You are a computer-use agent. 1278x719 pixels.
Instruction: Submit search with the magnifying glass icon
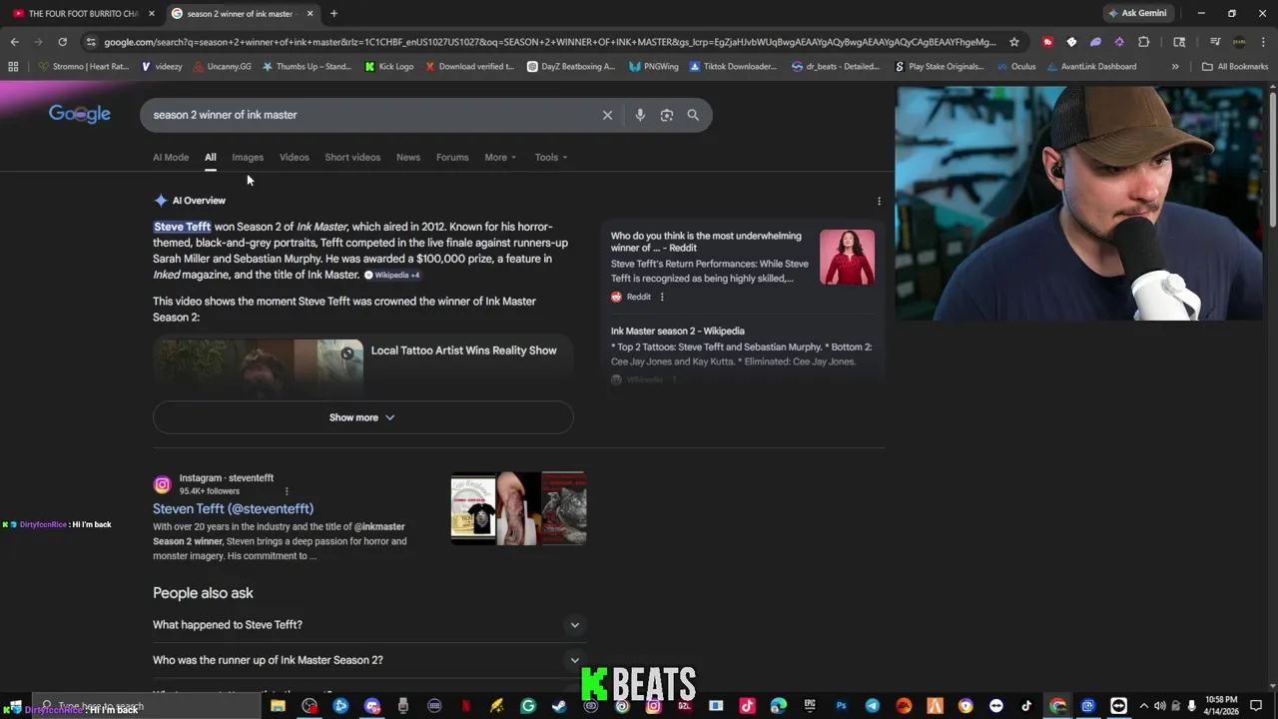point(693,115)
